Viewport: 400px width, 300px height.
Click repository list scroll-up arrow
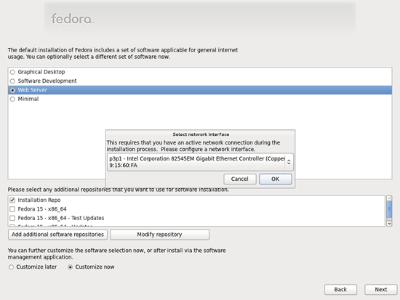coord(389,198)
